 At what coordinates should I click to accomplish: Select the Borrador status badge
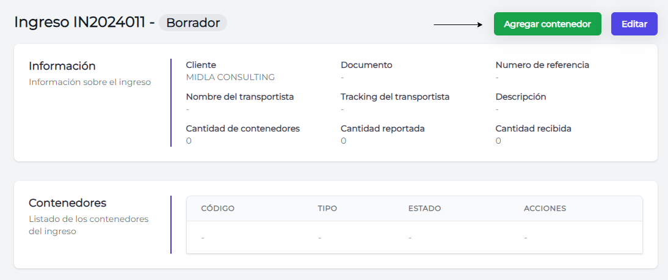pyautogui.click(x=193, y=23)
